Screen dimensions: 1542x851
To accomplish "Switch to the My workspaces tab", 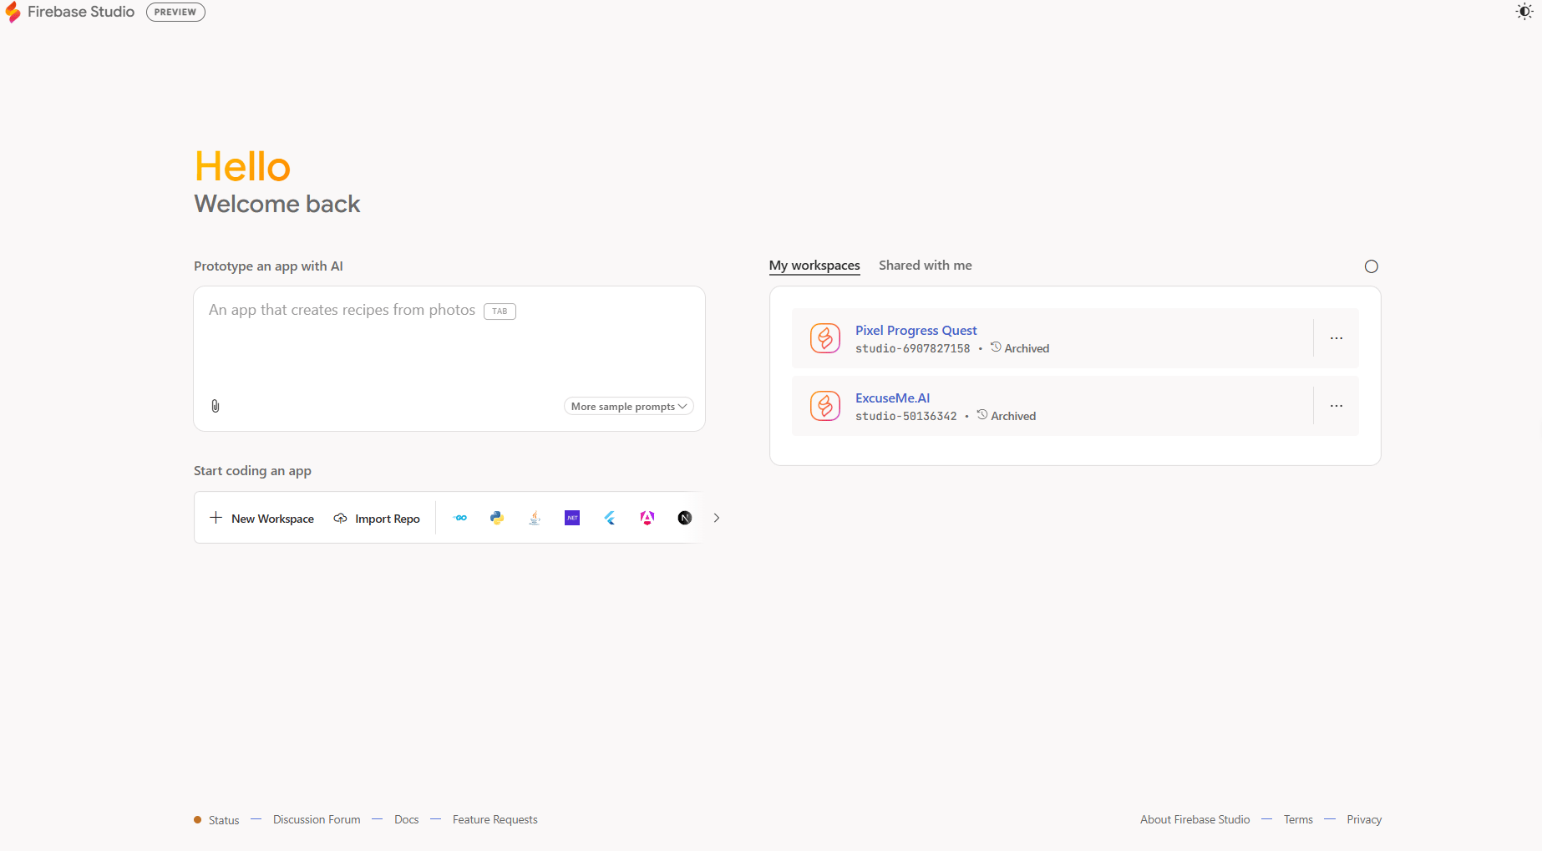I will pyautogui.click(x=814, y=266).
